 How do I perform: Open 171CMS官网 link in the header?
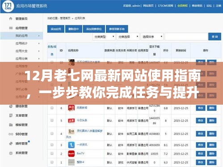[165, 6]
